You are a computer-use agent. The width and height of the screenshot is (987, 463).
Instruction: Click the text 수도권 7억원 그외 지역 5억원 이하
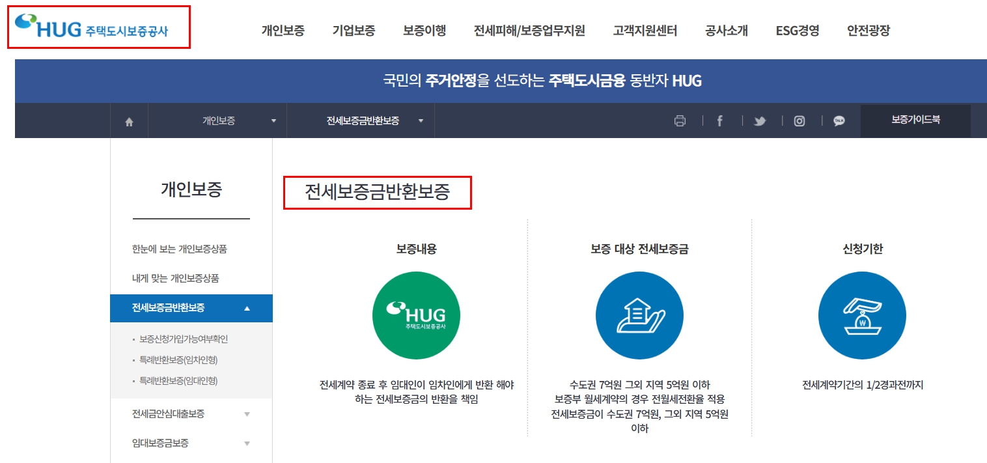pyautogui.click(x=639, y=385)
